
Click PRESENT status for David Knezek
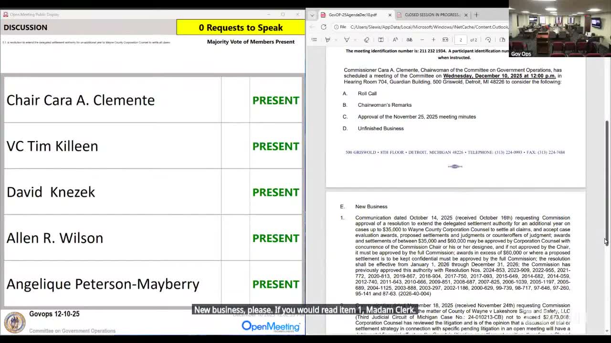tap(276, 192)
